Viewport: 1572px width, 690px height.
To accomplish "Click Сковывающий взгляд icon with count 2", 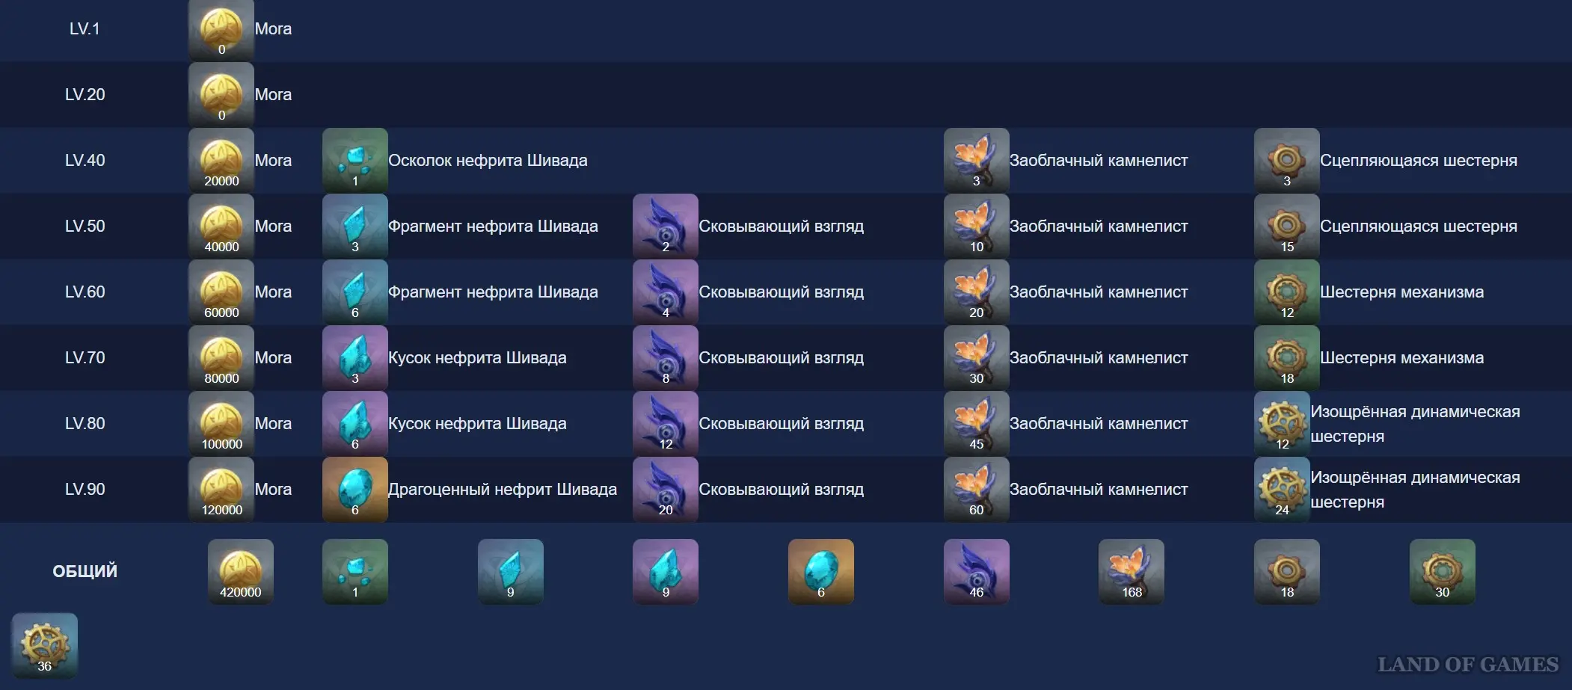I will point(666,226).
